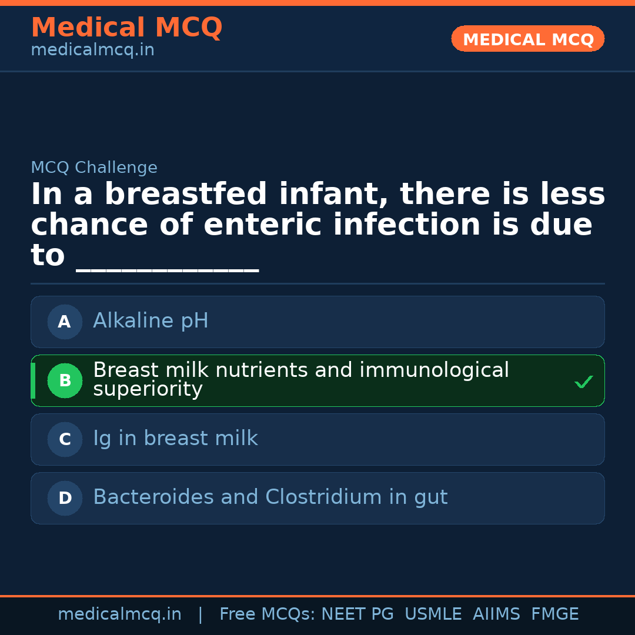The height and width of the screenshot is (635, 635).
Task: Click the letter A circle icon
Action: pos(65,322)
